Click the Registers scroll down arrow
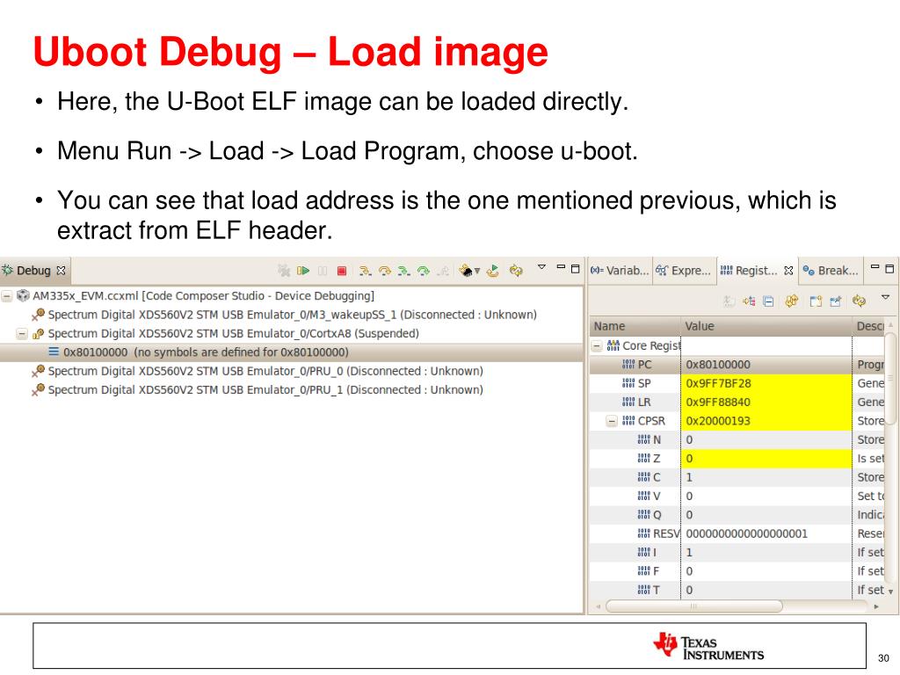 point(890,592)
